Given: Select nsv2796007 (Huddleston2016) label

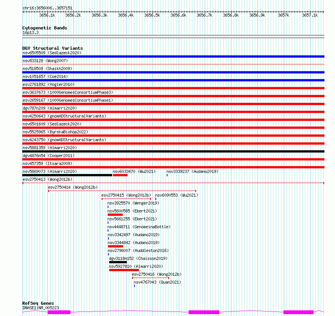Looking at the screenshot, I should point(138,250).
